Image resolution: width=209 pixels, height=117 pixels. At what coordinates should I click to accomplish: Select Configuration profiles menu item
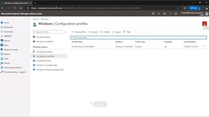(49, 56)
